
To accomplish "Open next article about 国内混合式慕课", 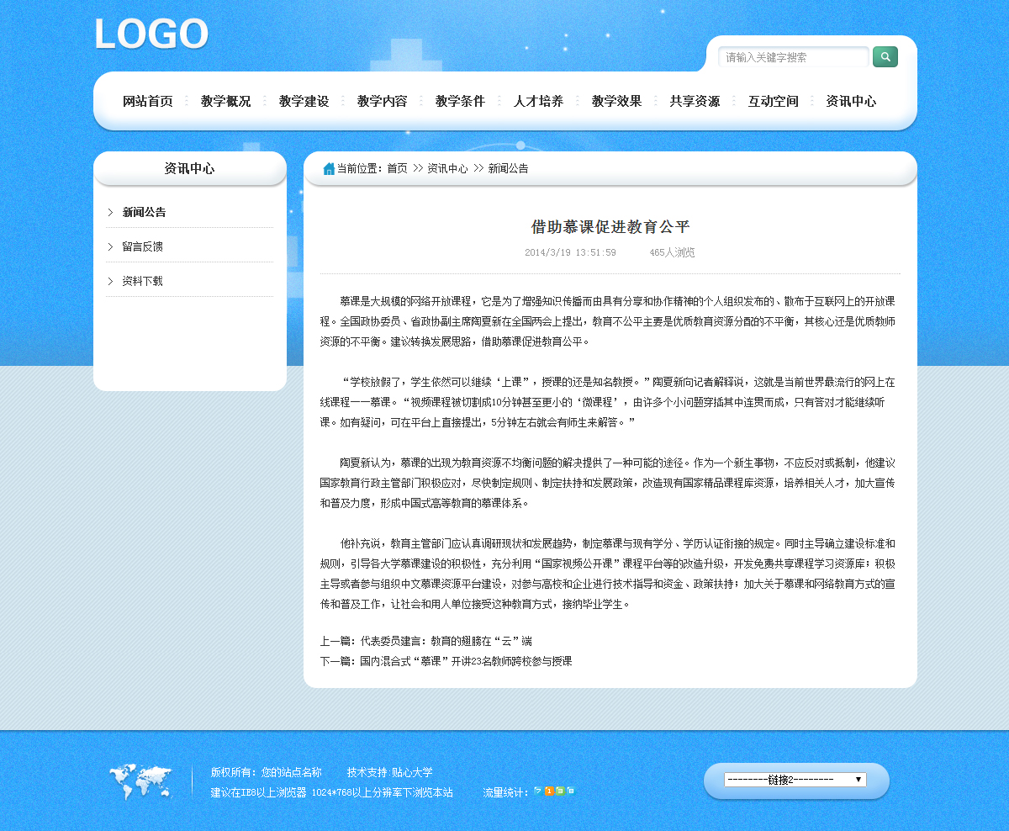I will [x=466, y=661].
